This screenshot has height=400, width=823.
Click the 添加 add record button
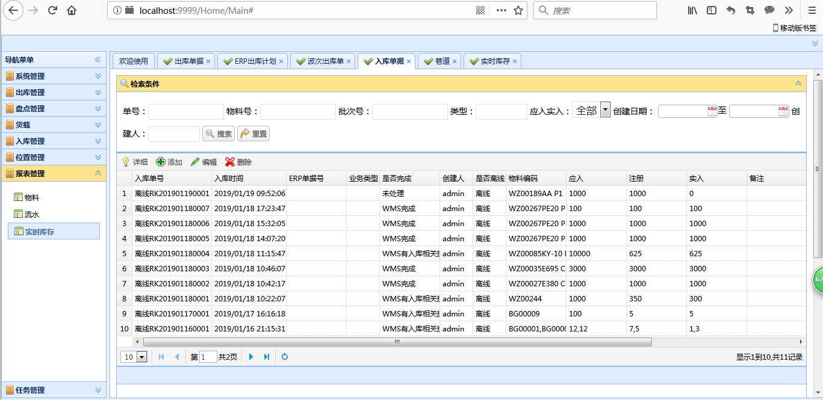(x=169, y=162)
